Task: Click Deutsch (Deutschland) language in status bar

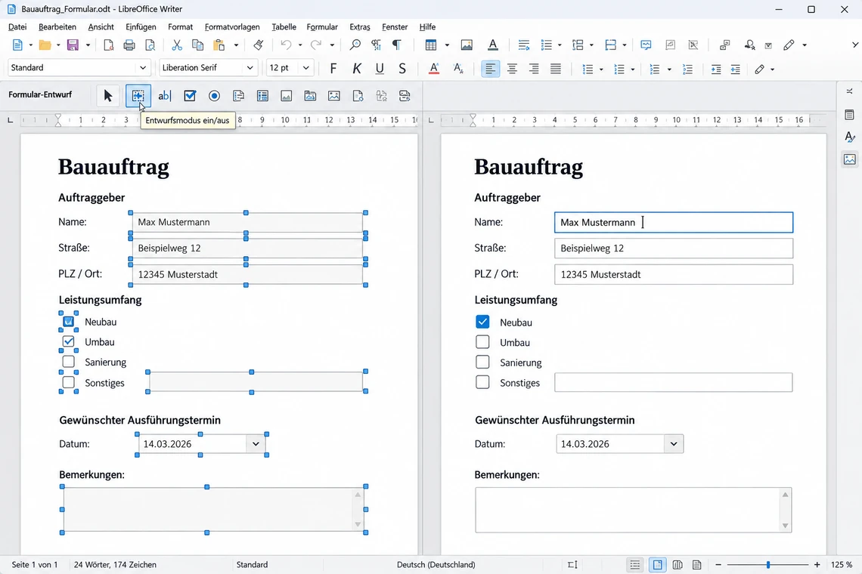Action: pyautogui.click(x=436, y=565)
